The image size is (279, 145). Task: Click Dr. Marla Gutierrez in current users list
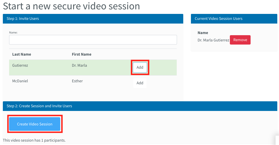coord(213,40)
